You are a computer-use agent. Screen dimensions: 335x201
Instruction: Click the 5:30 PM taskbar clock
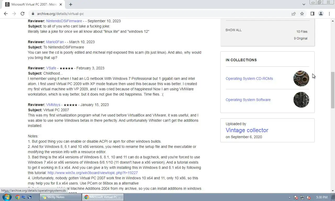click(322, 197)
